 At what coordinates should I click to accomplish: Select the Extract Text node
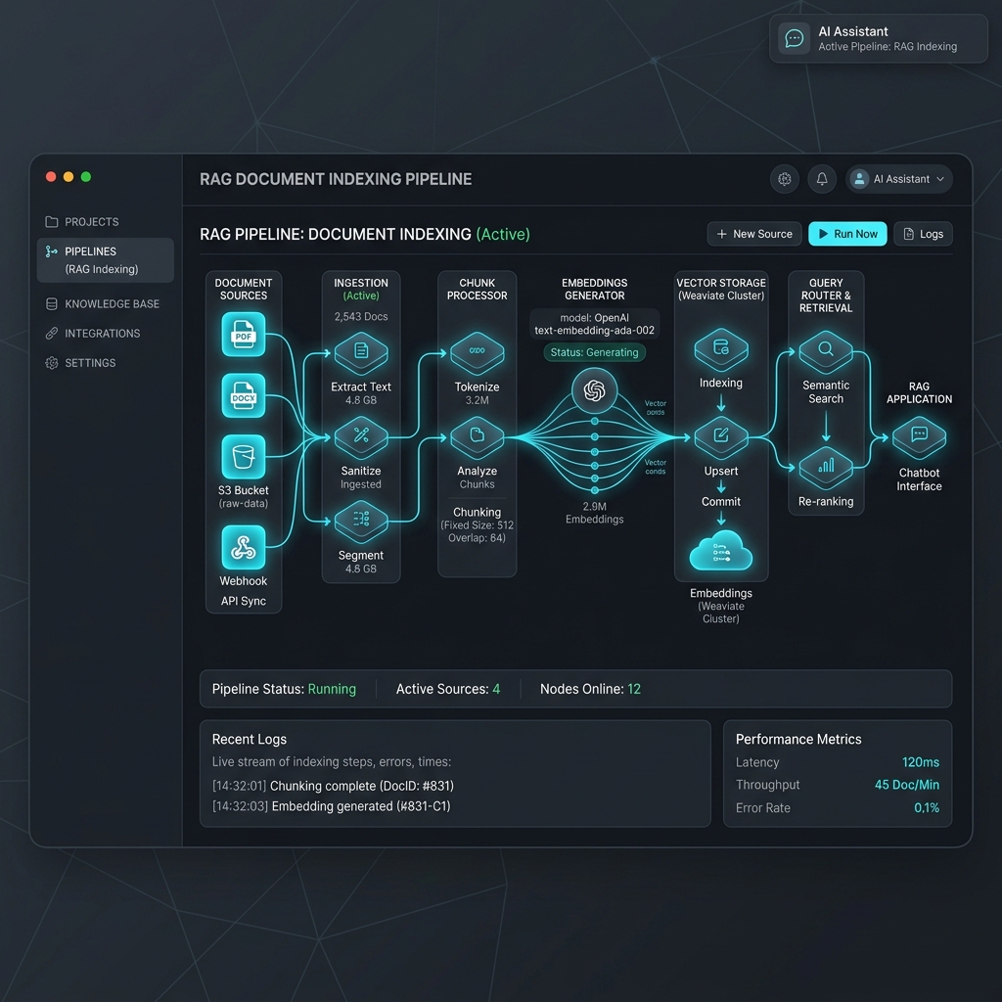click(361, 352)
